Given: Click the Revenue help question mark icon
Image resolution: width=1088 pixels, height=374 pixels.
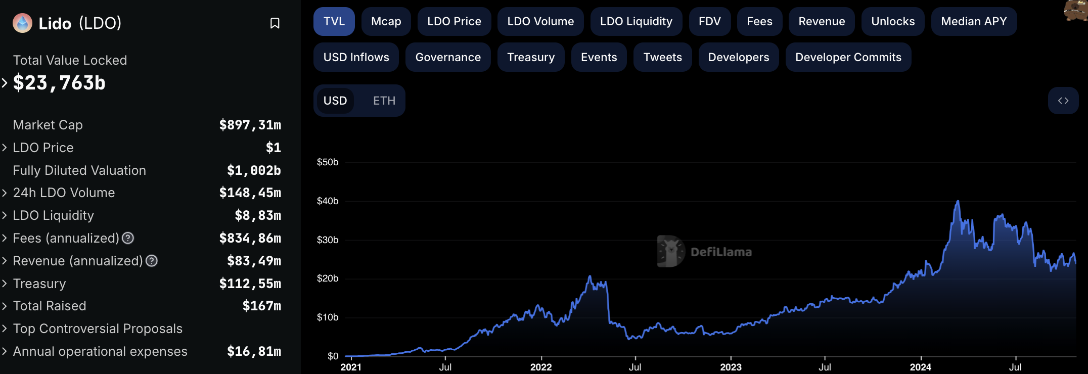Looking at the screenshot, I should pyautogui.click(x=152, y=261).
